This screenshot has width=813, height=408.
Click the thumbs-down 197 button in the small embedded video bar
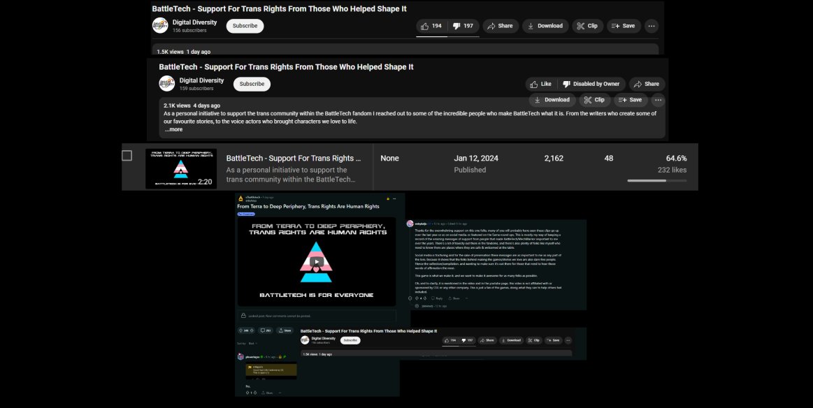click(468, 340)
